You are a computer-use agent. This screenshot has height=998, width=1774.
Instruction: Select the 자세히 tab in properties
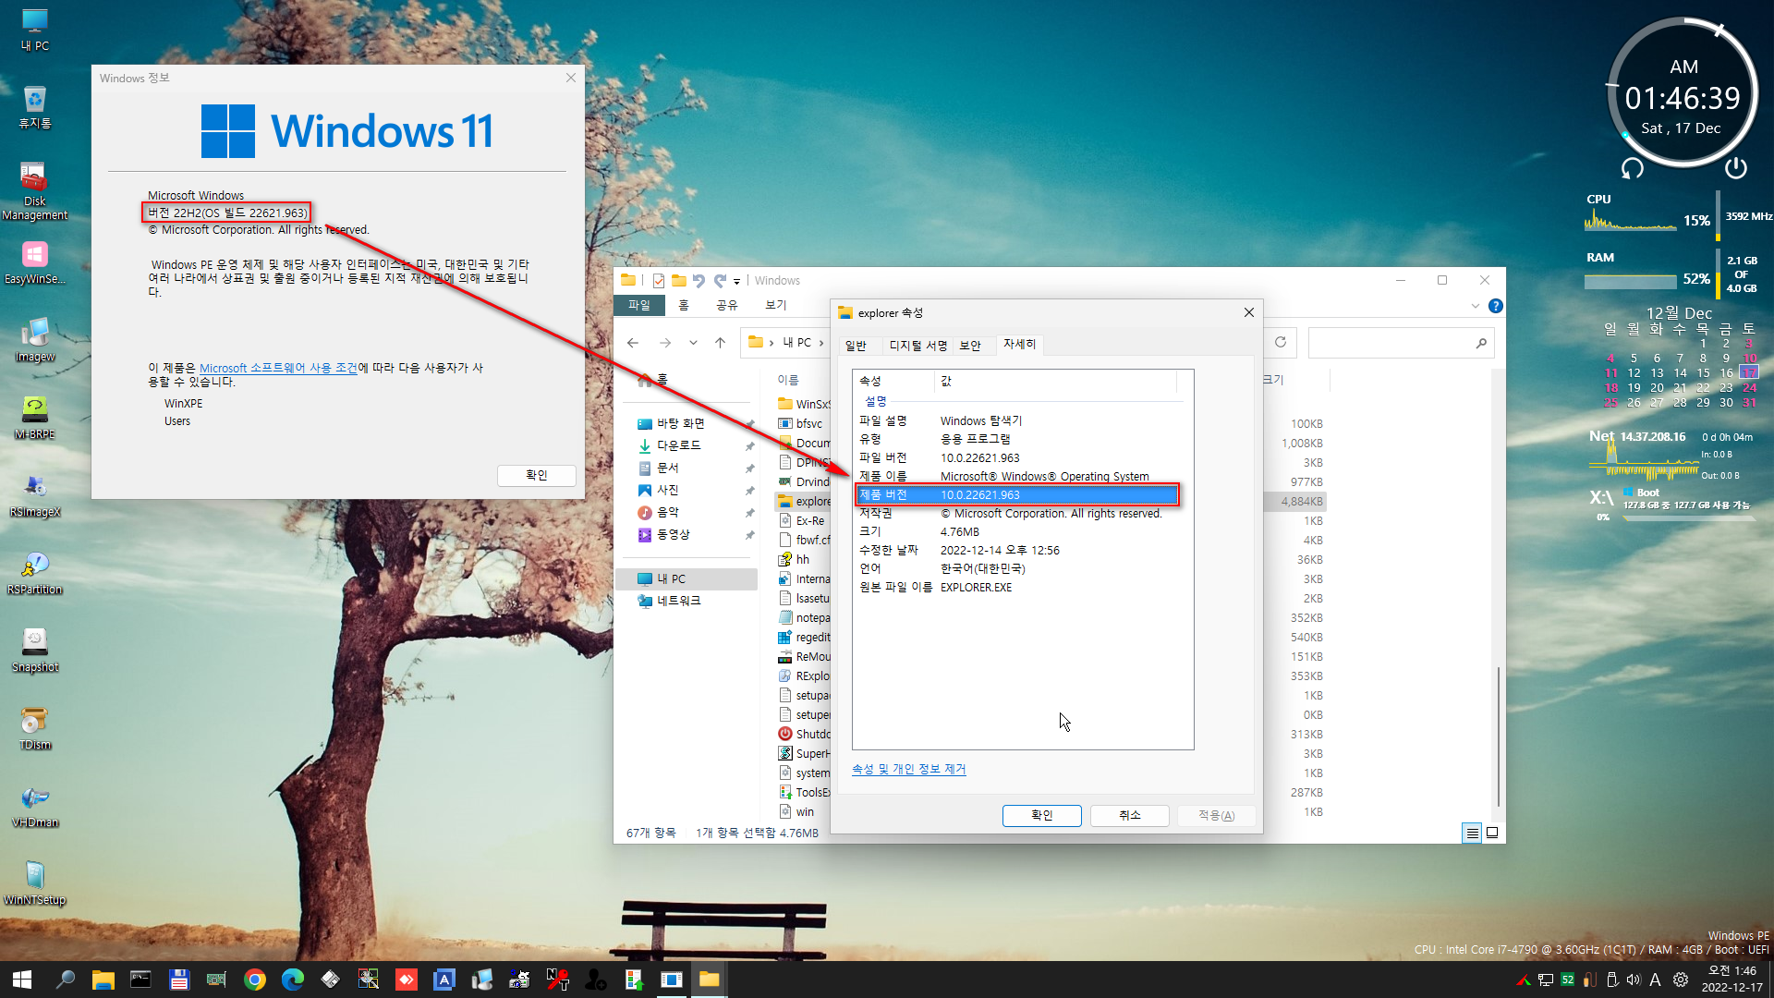[1020, 344]
